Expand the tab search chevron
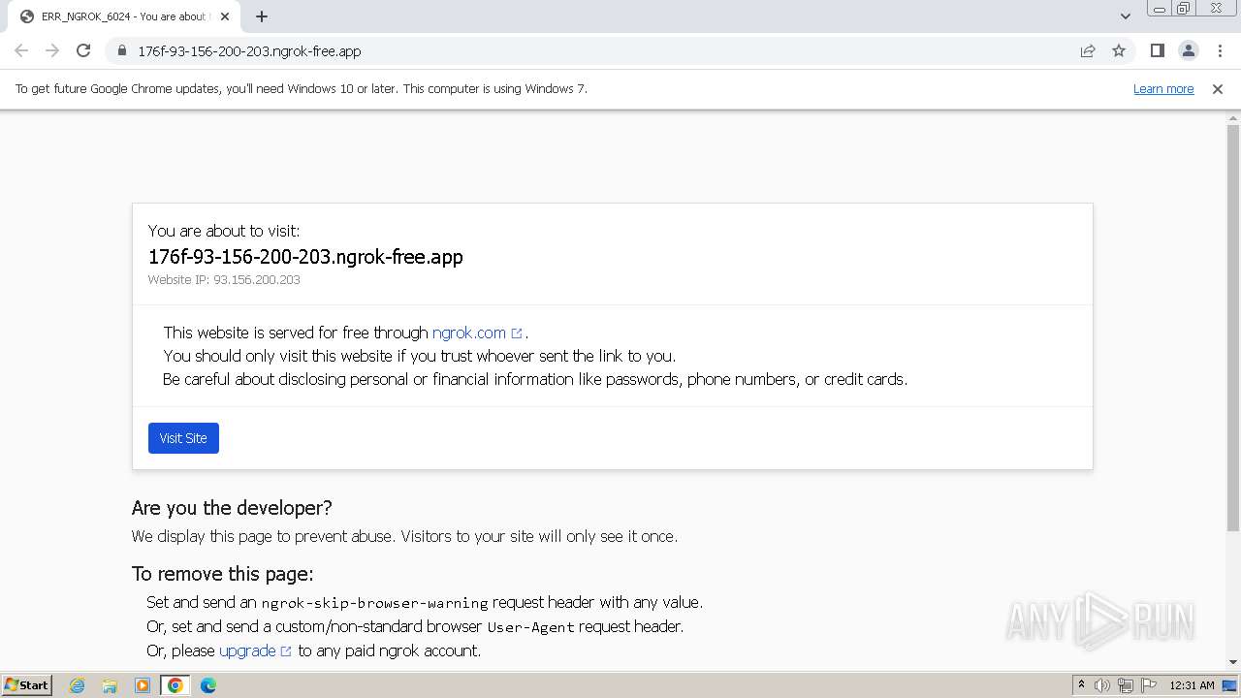Image resolution: width=1241 pixels, height=698 pixels. click(1126, 16)
